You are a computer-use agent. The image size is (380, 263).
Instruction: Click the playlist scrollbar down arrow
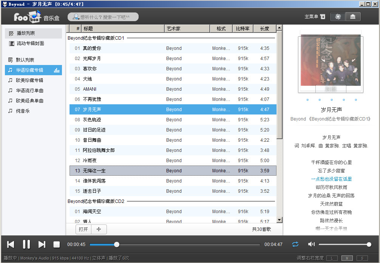279,220
